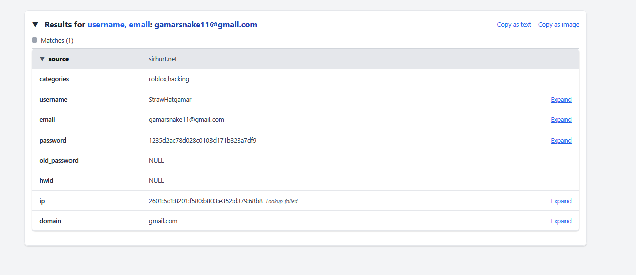Collapse the source row triangle
The image size is (636, 275).
tap(42, 59)
